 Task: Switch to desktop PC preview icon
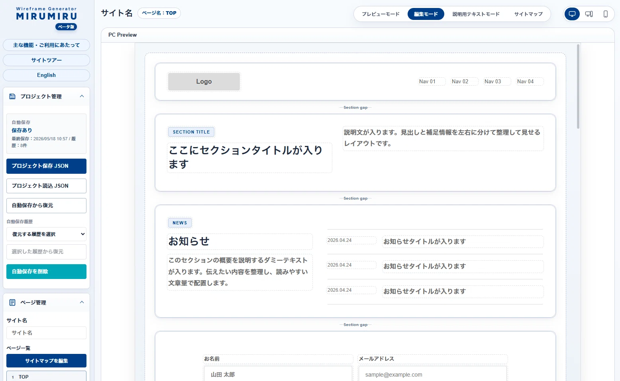[x=572, y=14]
